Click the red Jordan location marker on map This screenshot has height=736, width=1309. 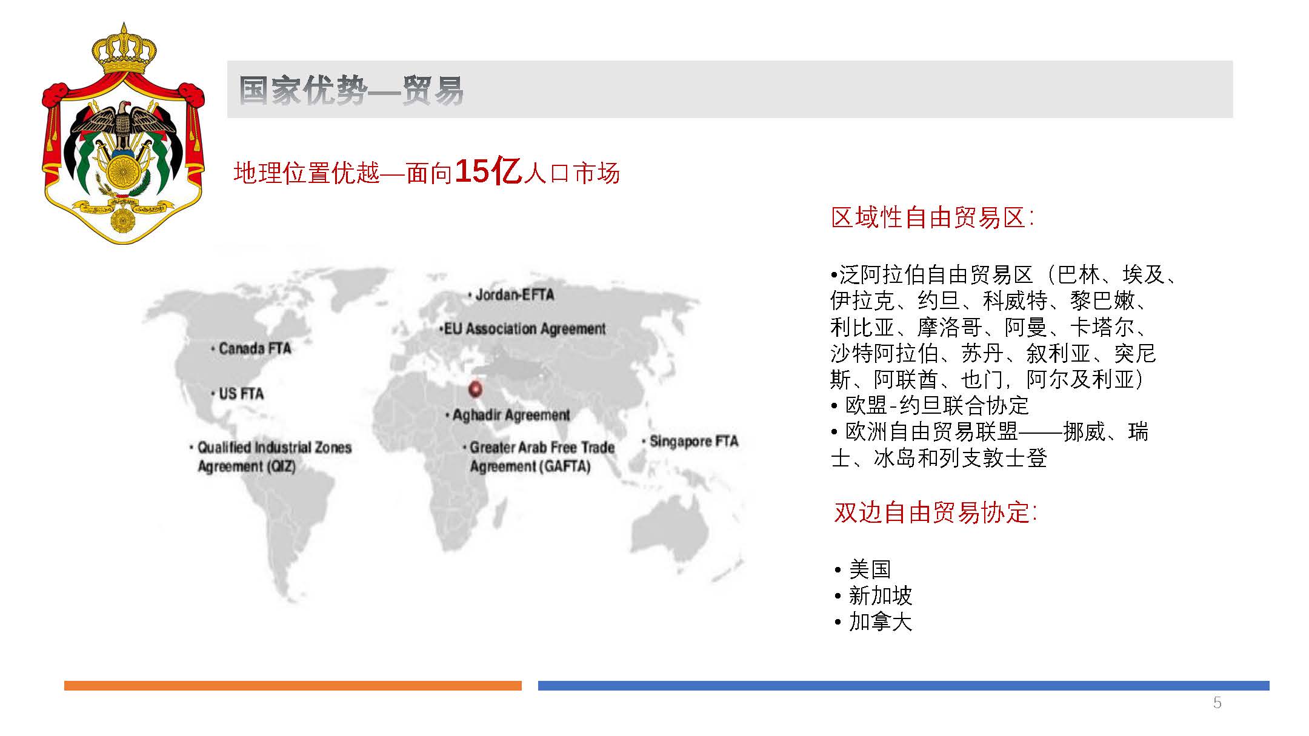click(476, 389)
